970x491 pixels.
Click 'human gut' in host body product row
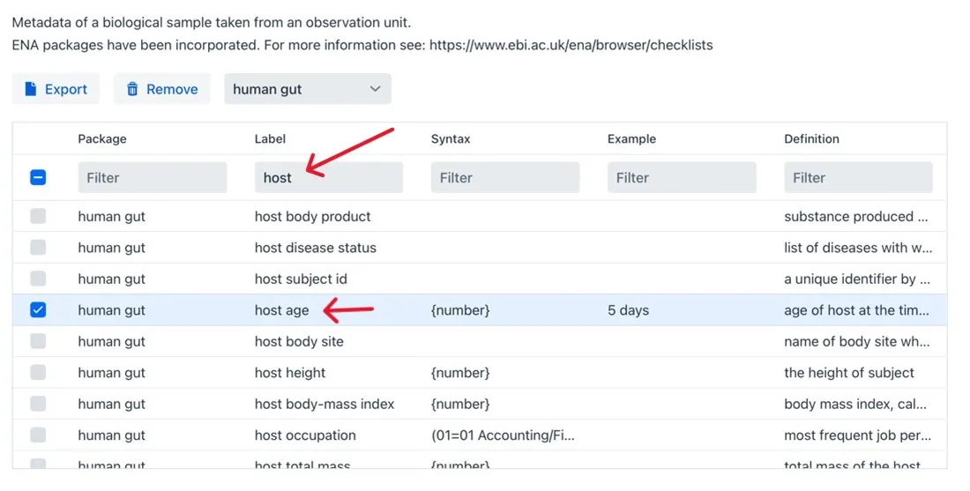[x=111, y=217]
